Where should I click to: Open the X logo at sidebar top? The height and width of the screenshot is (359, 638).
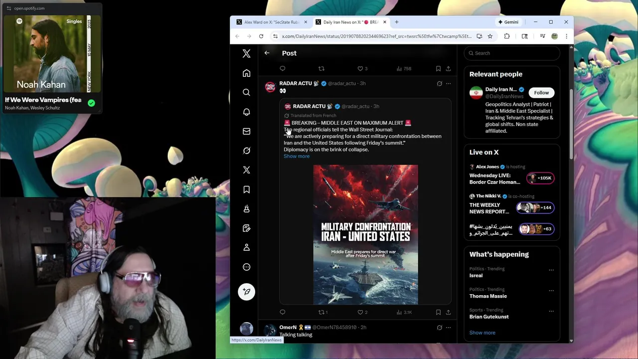[x=246, y=54]
